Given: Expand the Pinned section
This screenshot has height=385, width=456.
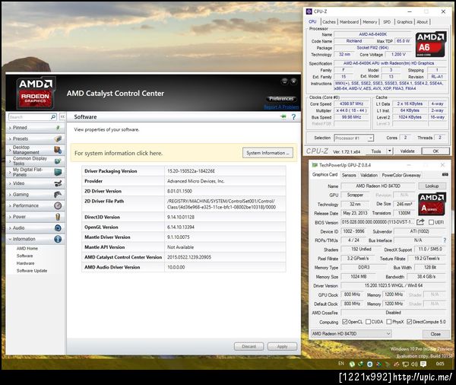Looking at the screenshot, I should (10, 128).
